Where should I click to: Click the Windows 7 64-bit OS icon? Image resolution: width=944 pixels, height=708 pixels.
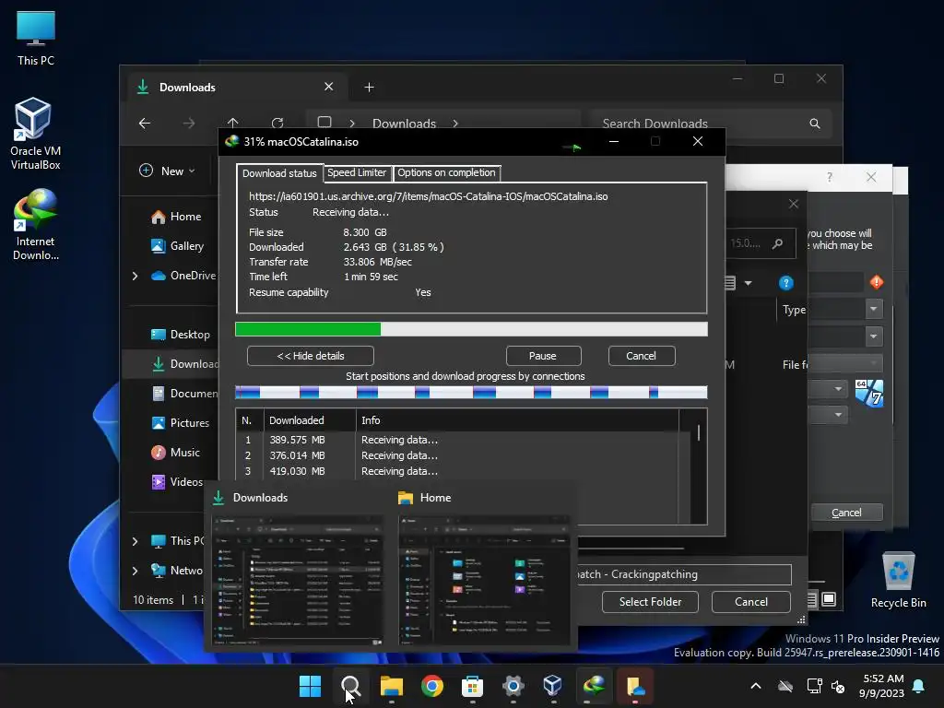click(x=868, y=394)
